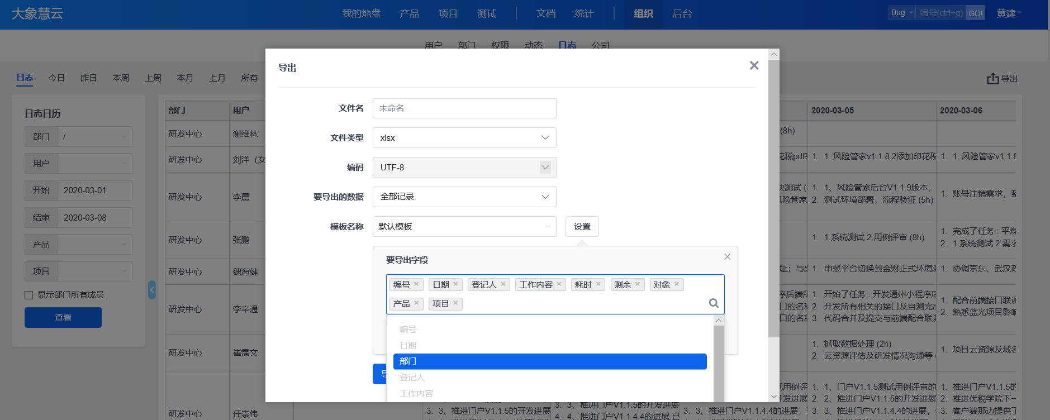Select 部门 from the field list
The image size is (1050, 420).
549,361
